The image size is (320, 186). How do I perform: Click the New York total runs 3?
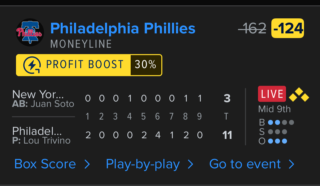227,99
